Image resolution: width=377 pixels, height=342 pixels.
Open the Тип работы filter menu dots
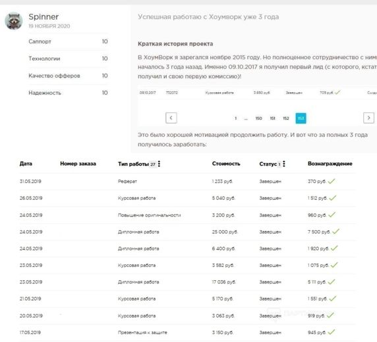coord(159,164)
